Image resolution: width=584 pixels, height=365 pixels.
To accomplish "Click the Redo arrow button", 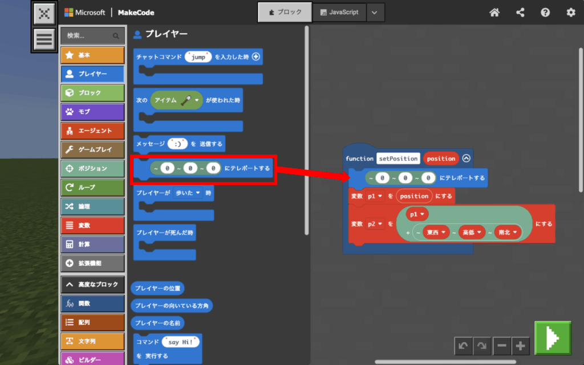I will pos(482,346).
